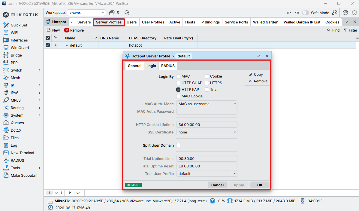Open the MAC Auth. Mode dropdown
359x211 pixels.
207,104
